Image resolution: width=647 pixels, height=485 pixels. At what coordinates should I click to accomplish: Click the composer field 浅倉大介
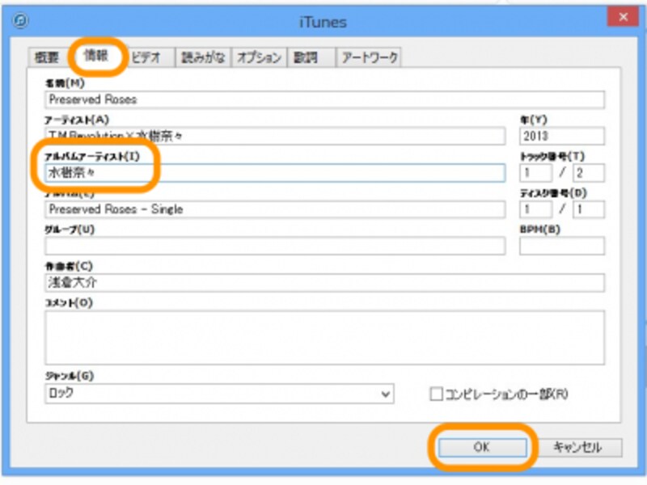pos(325,282)
